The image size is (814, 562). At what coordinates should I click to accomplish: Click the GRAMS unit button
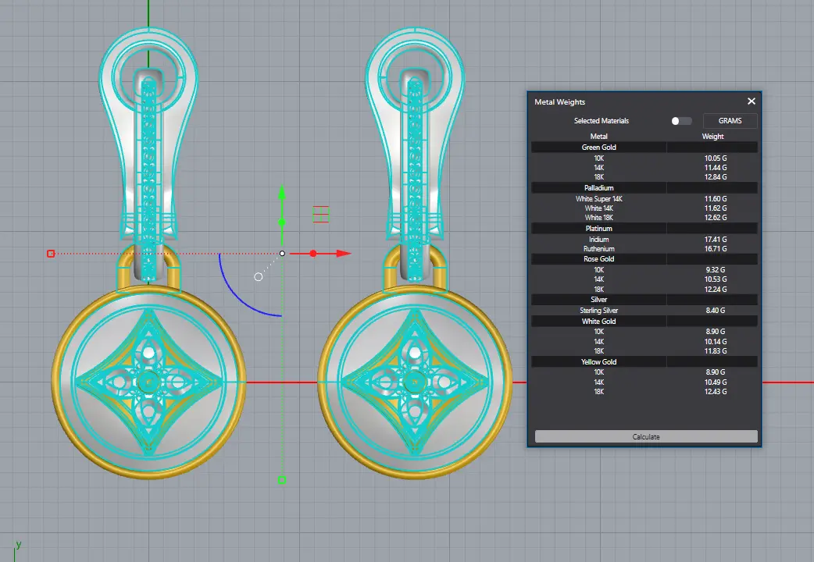(x=730, y=121)
